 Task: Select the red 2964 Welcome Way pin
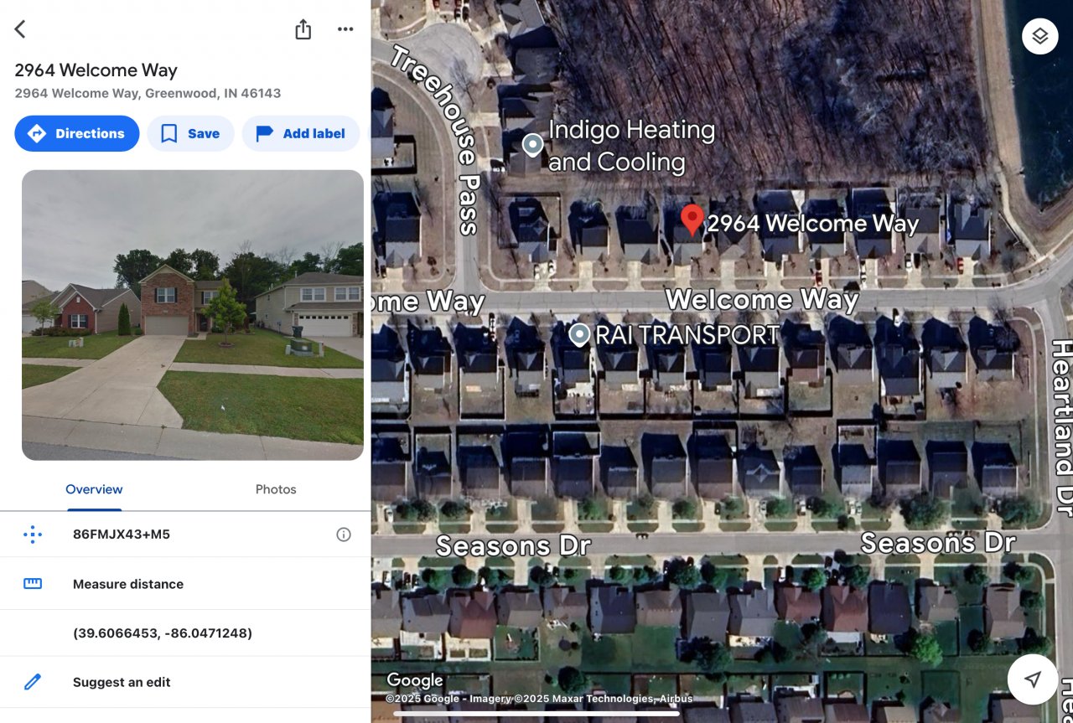[x=692, y=220]
